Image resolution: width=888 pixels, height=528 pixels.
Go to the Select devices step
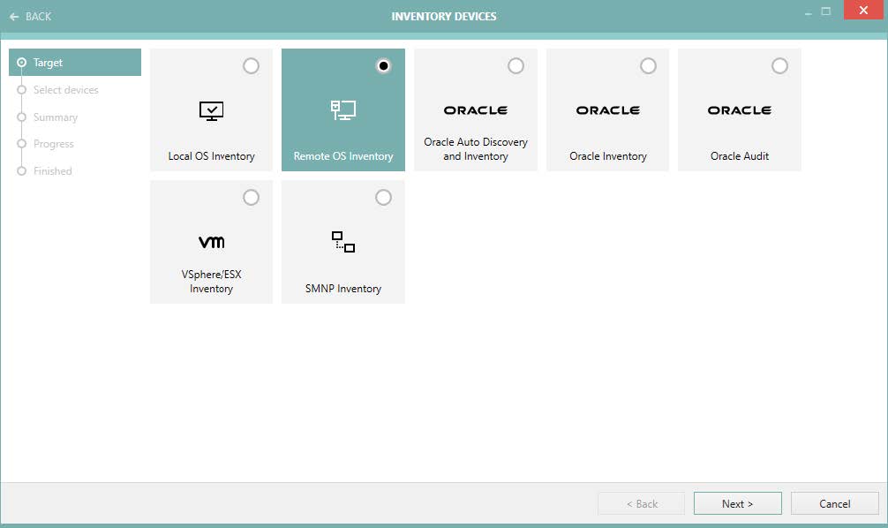(65, 90)
